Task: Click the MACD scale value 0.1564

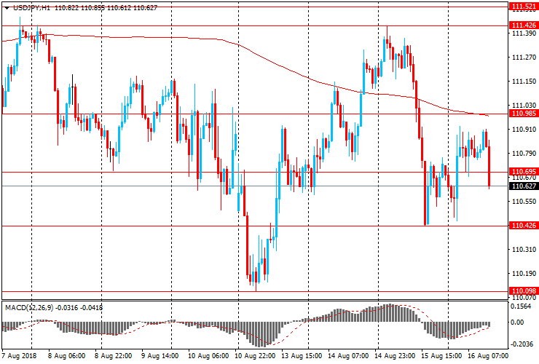Action: tap(522, 306)
